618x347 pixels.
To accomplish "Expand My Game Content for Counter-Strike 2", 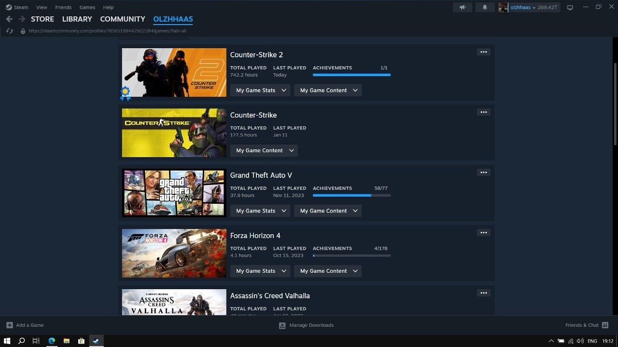I will 328,90.
